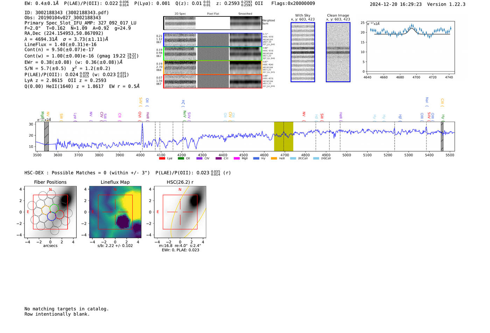Select the blue-bordered fiber spectrum row
Image resolution: width=490 pixels, height=333 pixels.
[x=213, y=40]
